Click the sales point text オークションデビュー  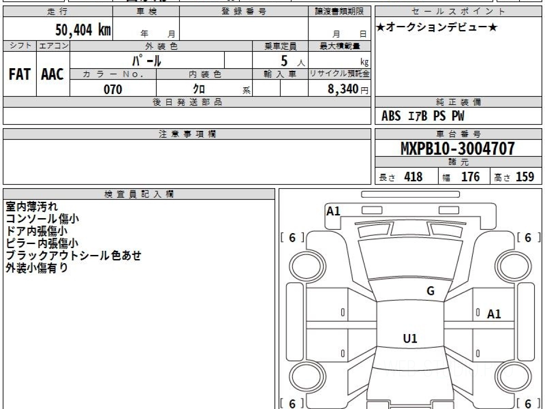click(x=437, y=27)
